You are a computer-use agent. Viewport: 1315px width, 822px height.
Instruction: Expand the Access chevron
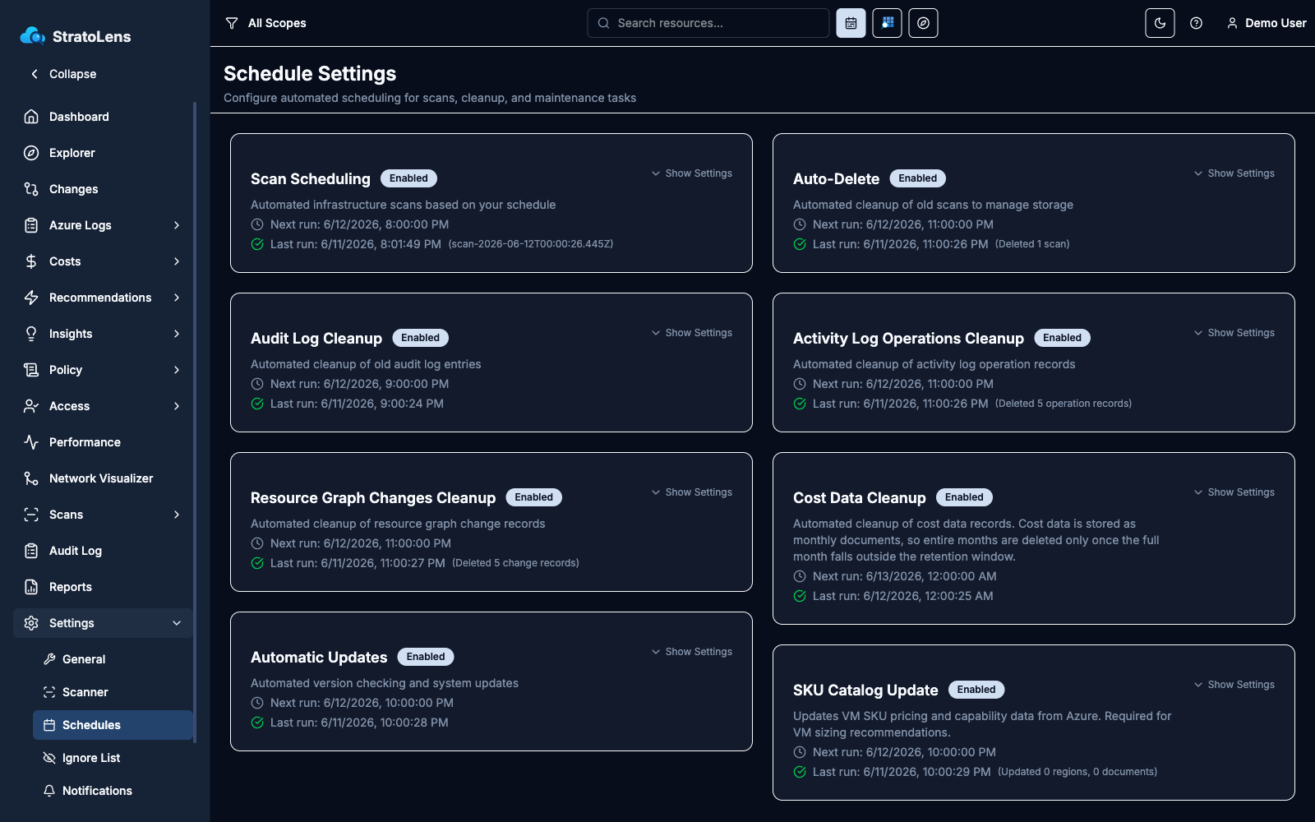[x=177, y=406]
